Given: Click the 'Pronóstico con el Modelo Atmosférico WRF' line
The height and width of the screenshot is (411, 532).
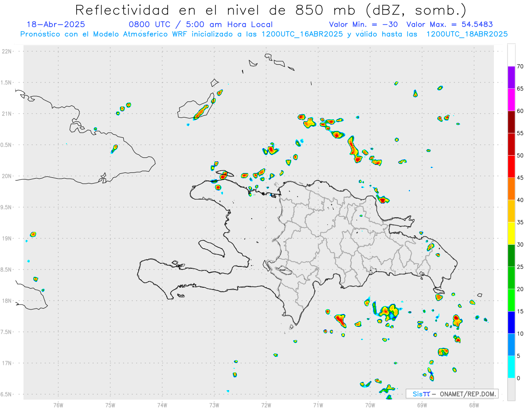Looking at the screenshot, I should (x=264, y=34).
